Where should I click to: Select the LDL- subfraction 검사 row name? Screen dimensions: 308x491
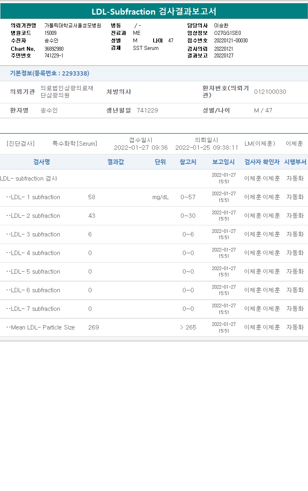(29, 178)
